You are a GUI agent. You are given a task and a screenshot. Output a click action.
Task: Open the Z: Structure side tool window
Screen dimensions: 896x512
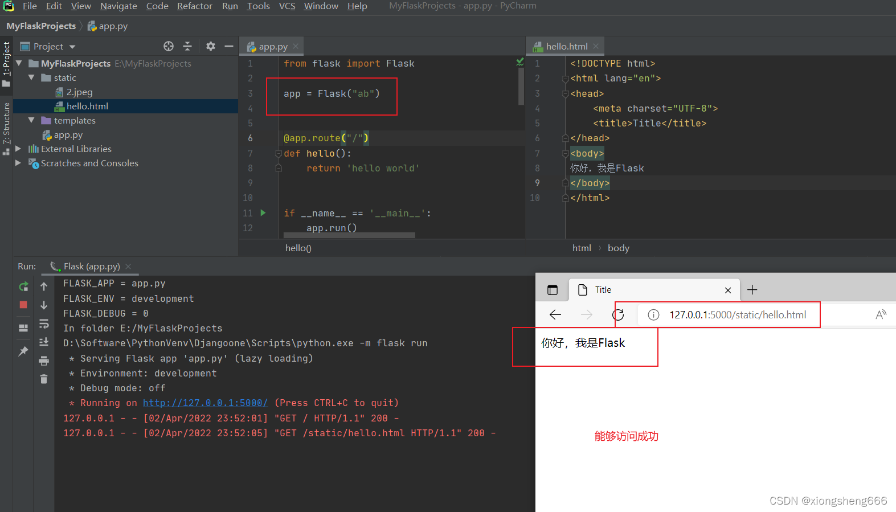[6, 128]
